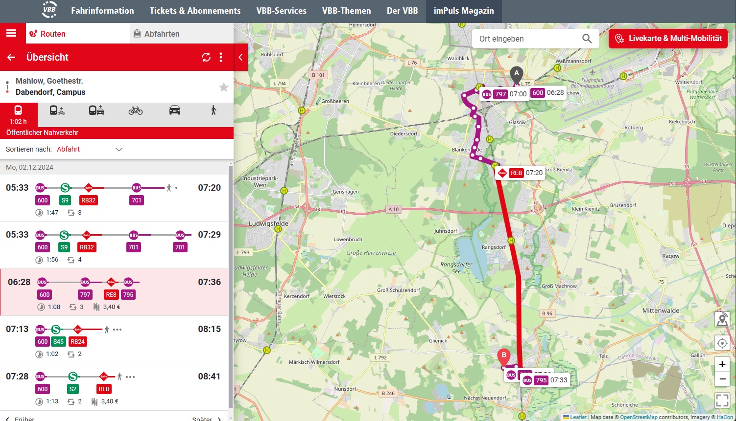Select the car travel mode
The height and width of the screenshot is (421, 736).
click(x=175, y=111)
